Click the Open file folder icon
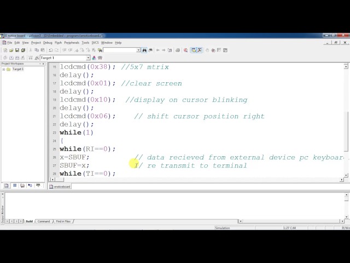 point(11,50)
